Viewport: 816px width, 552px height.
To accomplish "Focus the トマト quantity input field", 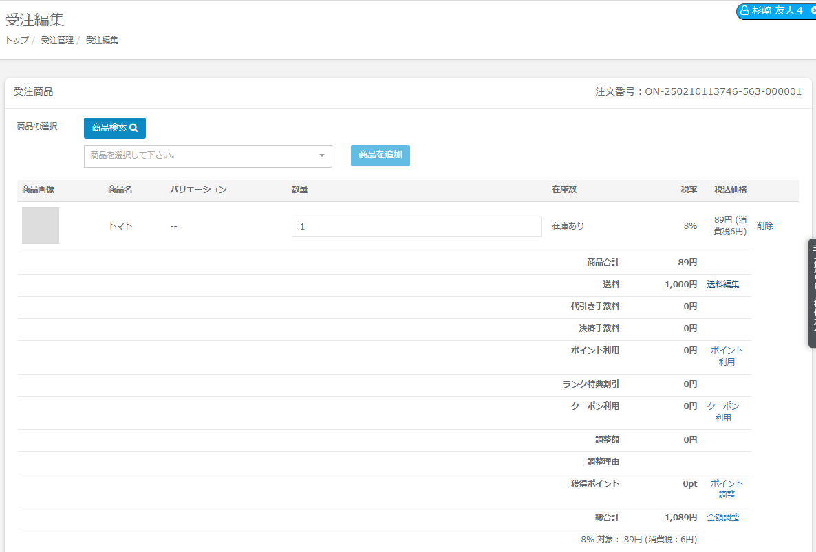I will pyautogui.click(x=416, y=227).
